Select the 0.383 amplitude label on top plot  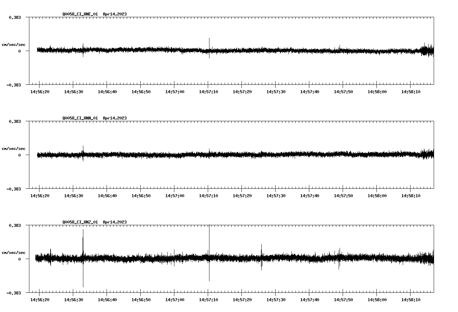[16, 17]
